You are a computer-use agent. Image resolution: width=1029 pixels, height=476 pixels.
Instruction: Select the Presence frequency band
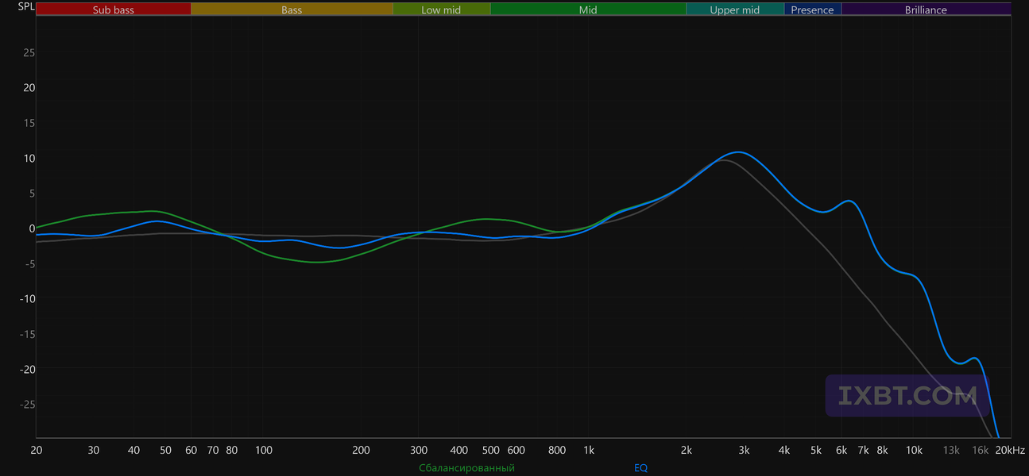coord(813,10)
